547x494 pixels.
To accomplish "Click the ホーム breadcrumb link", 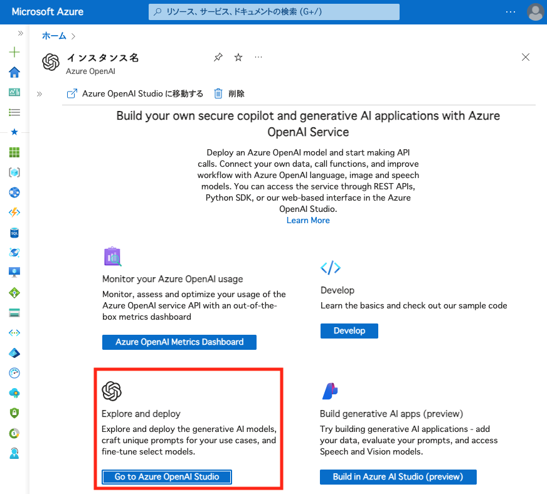I will point(54,36).
